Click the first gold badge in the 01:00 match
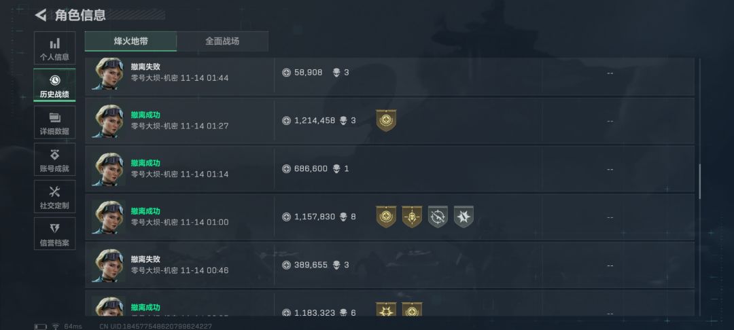This screenshot has height=330, width=734. coord(386,217)
